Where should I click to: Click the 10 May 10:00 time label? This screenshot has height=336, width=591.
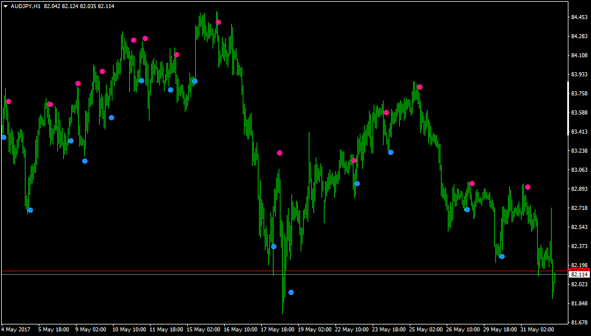coord(129,329)
